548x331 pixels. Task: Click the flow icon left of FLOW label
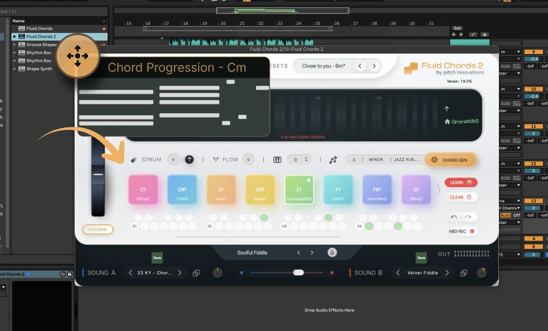[215, 160]
